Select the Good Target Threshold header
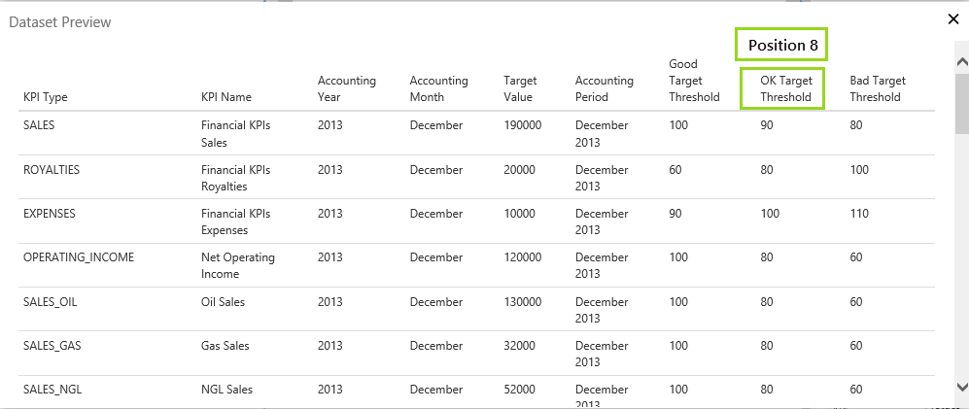This screenshot has width=969, height=409. tap(694, 81)
